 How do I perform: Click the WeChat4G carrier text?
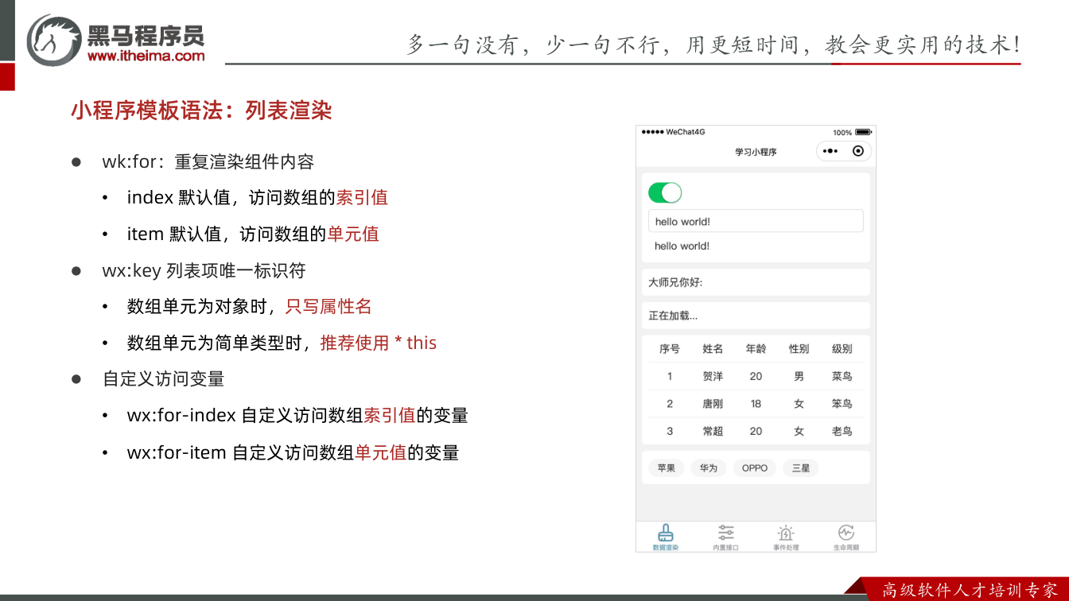point(686,132)
